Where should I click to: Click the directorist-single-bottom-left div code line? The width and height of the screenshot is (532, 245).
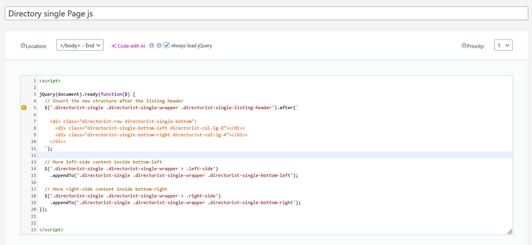coord(149,128)
